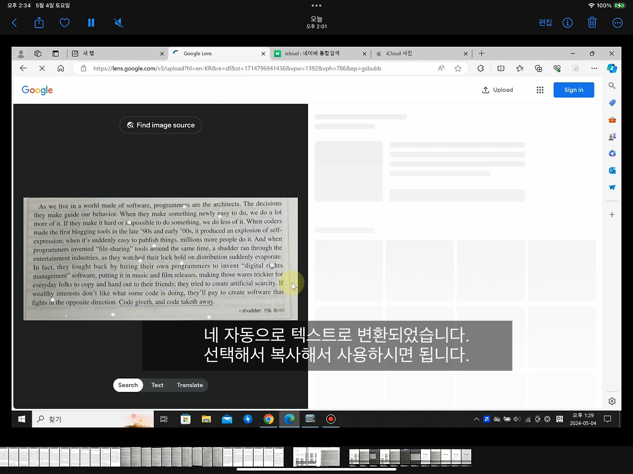This screenshot has height=474, width=633.
Task: Tap the 편집 edit button
Action: point(545,23)
